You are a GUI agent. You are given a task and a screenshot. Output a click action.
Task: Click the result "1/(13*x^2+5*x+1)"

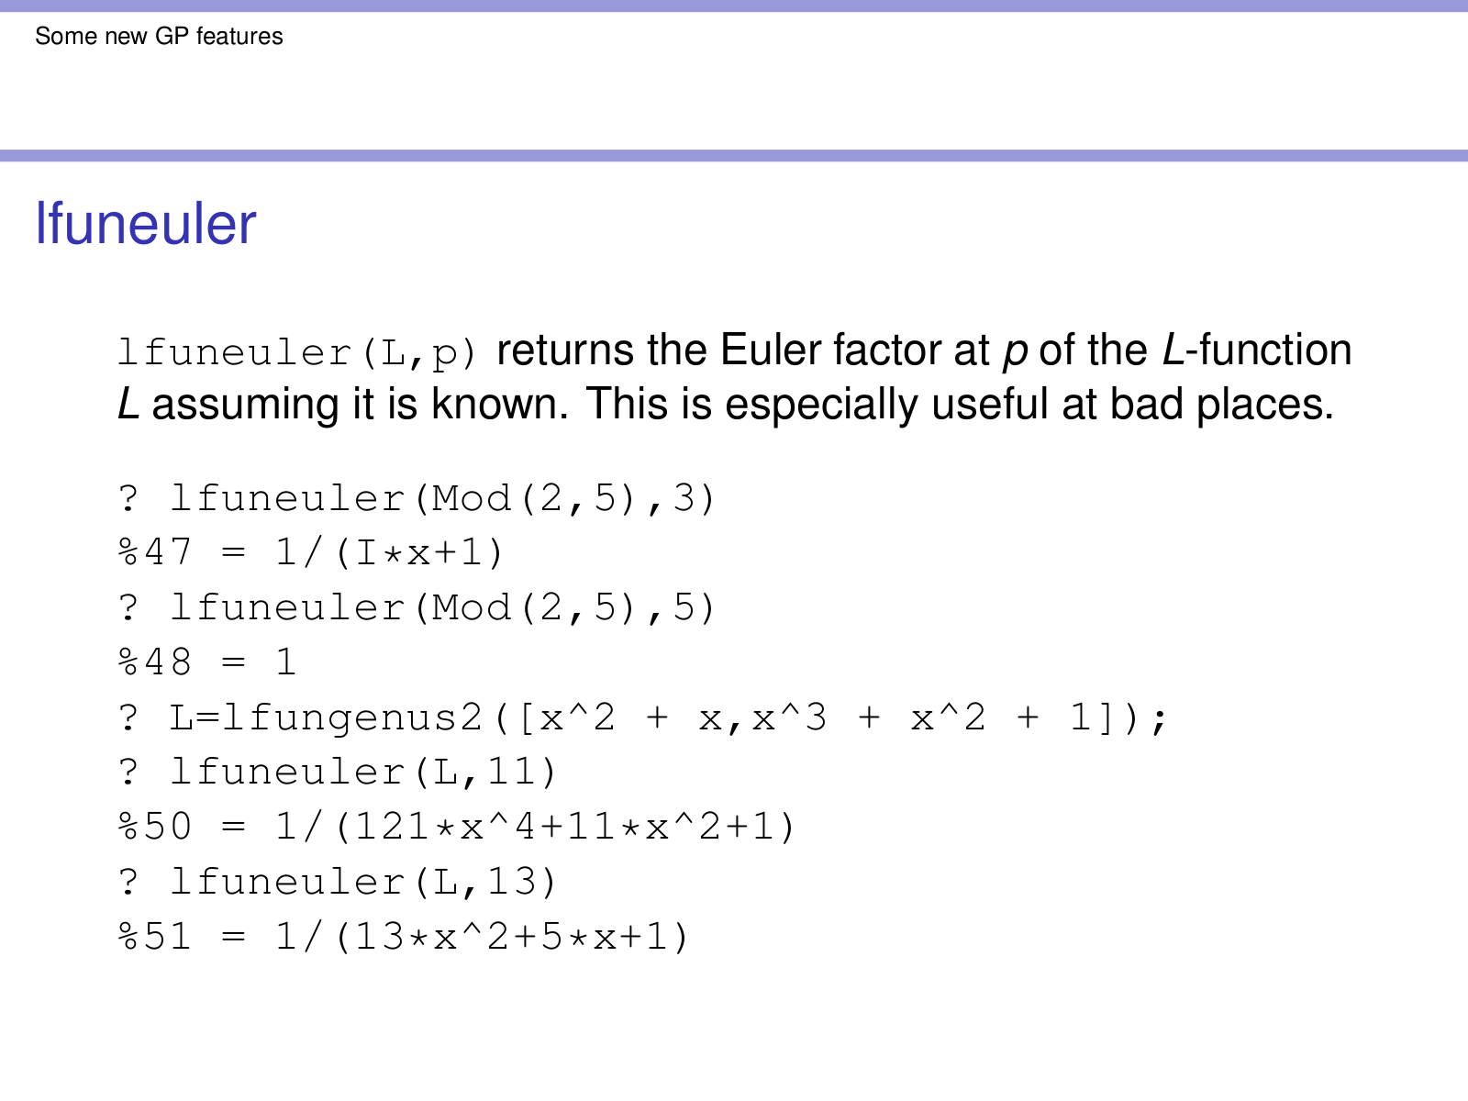pyautogui.click(x=482, y=938)
